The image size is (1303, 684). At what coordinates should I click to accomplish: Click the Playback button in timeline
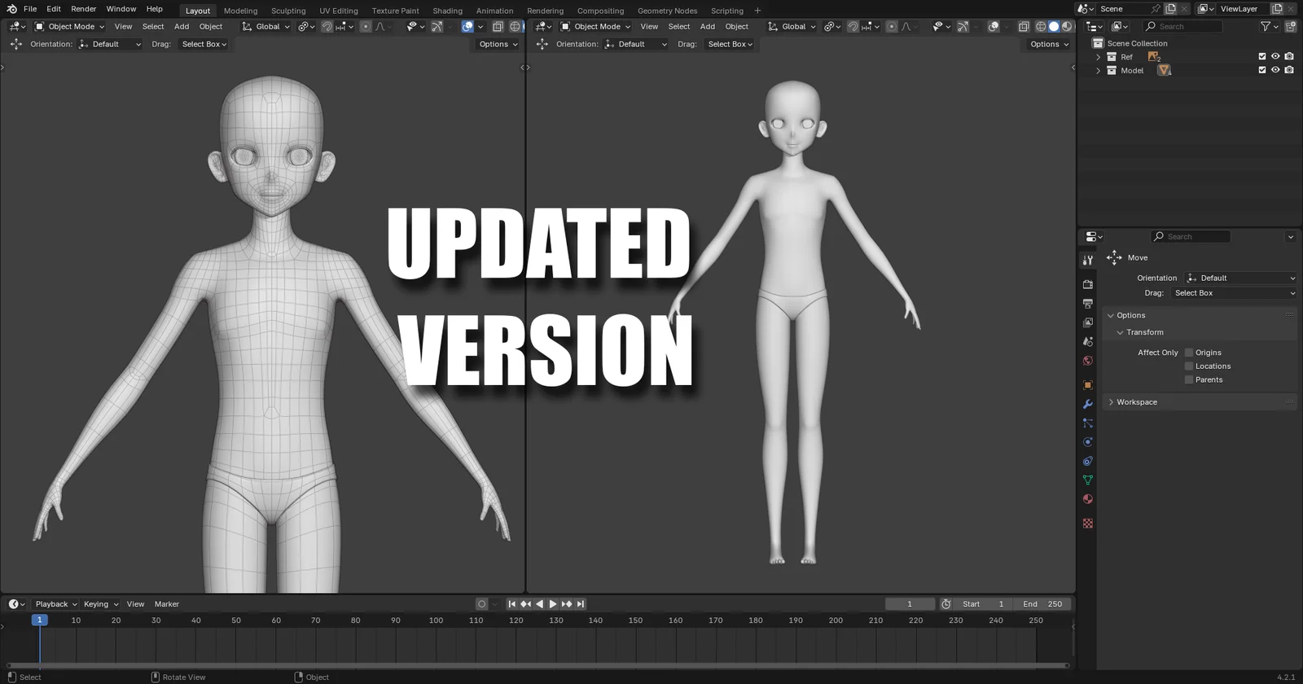tap(55, 604)
